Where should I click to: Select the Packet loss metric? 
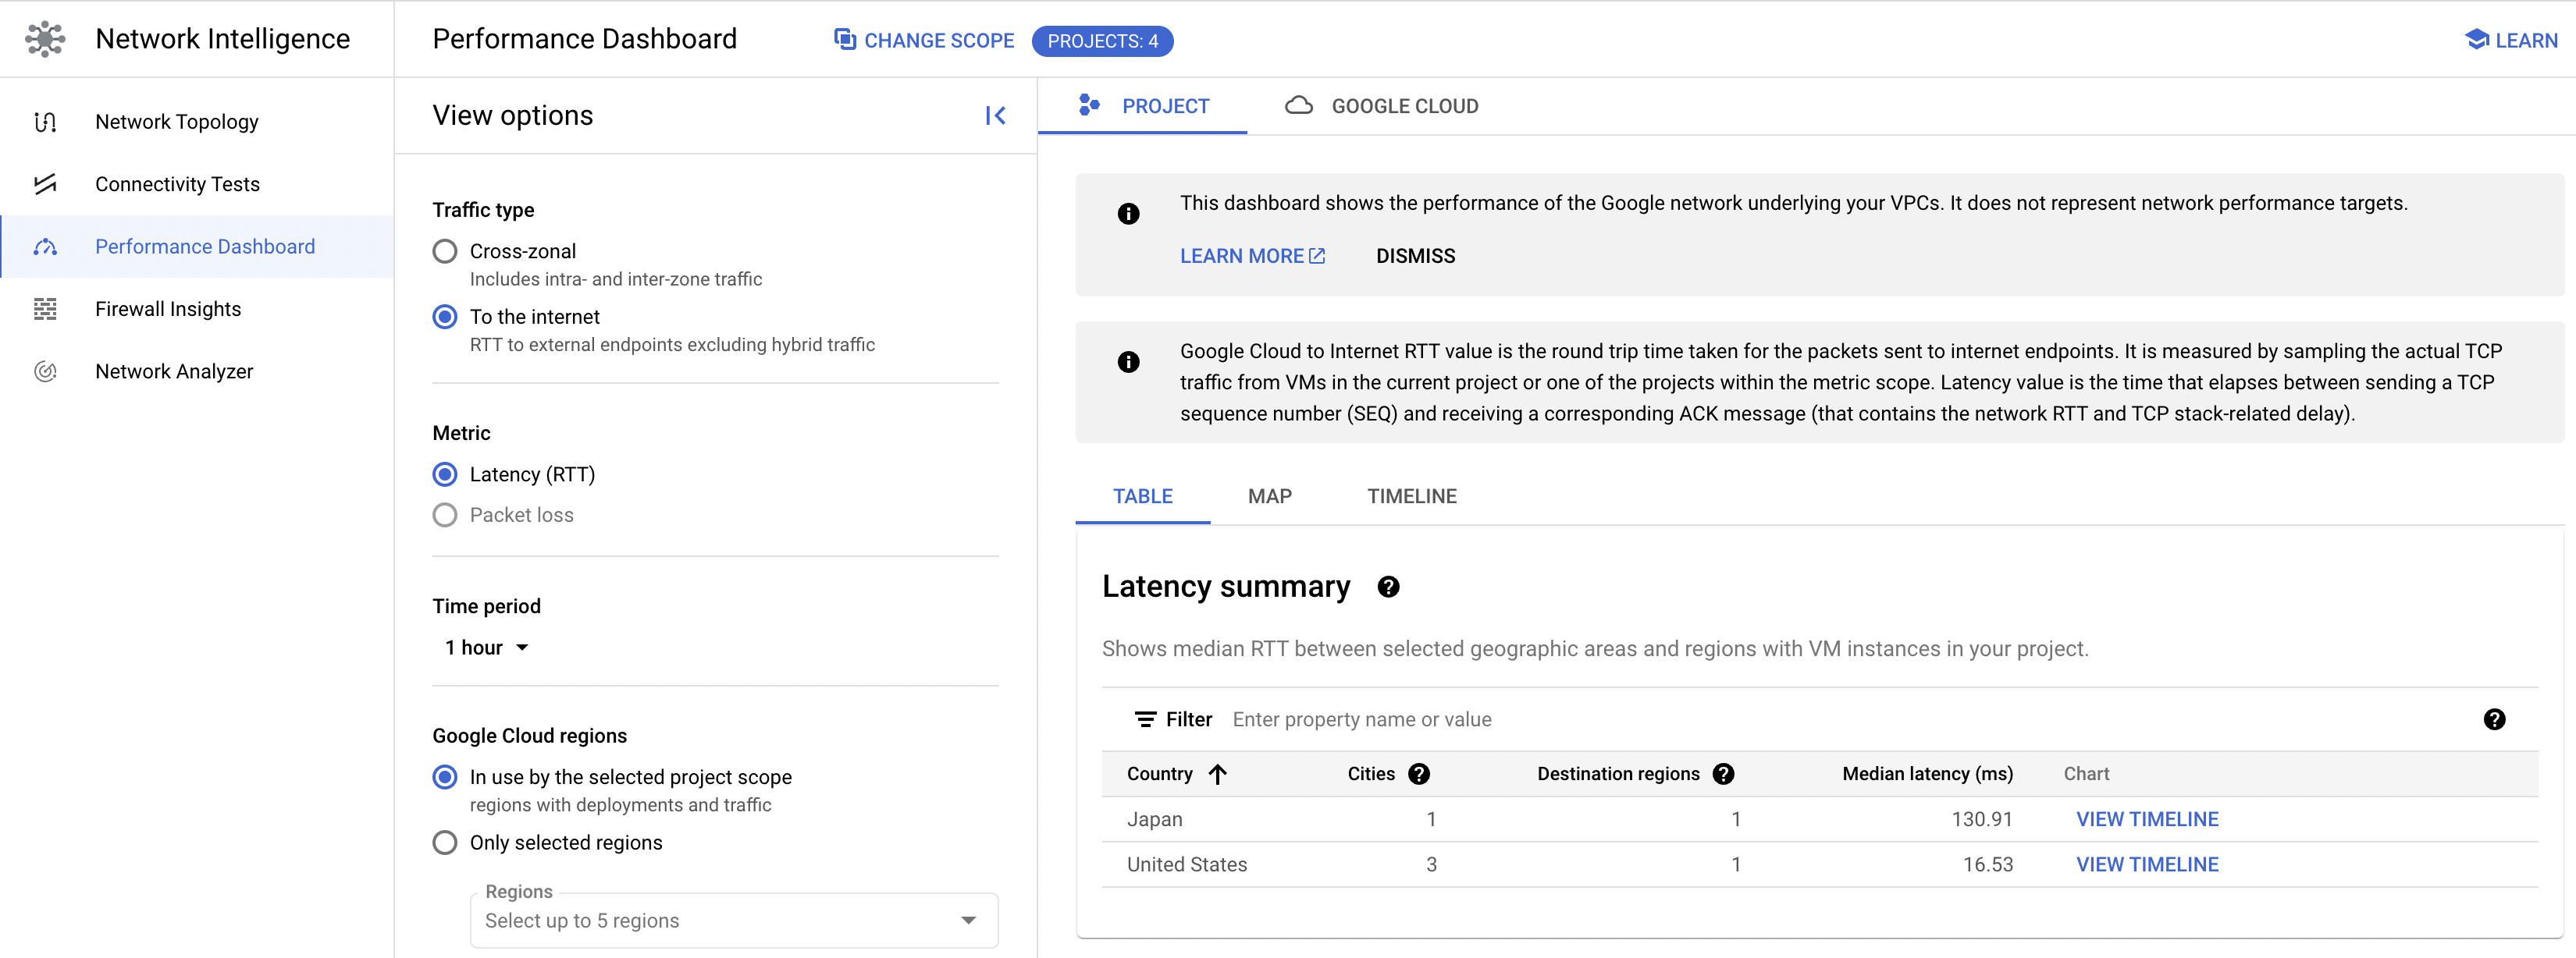point(445,516)
